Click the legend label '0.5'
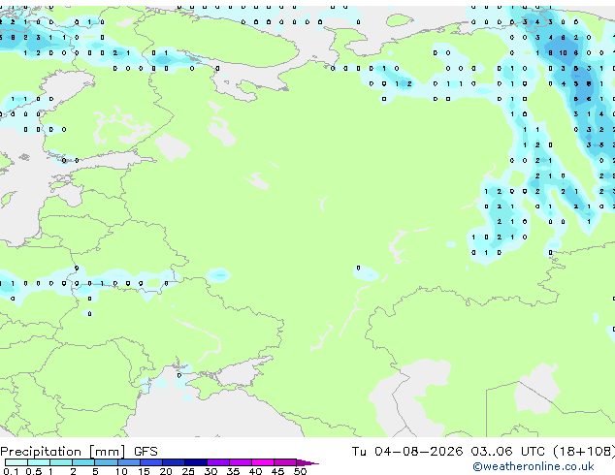The width and height of the screenshot is (615, 475). coord(33,471)
